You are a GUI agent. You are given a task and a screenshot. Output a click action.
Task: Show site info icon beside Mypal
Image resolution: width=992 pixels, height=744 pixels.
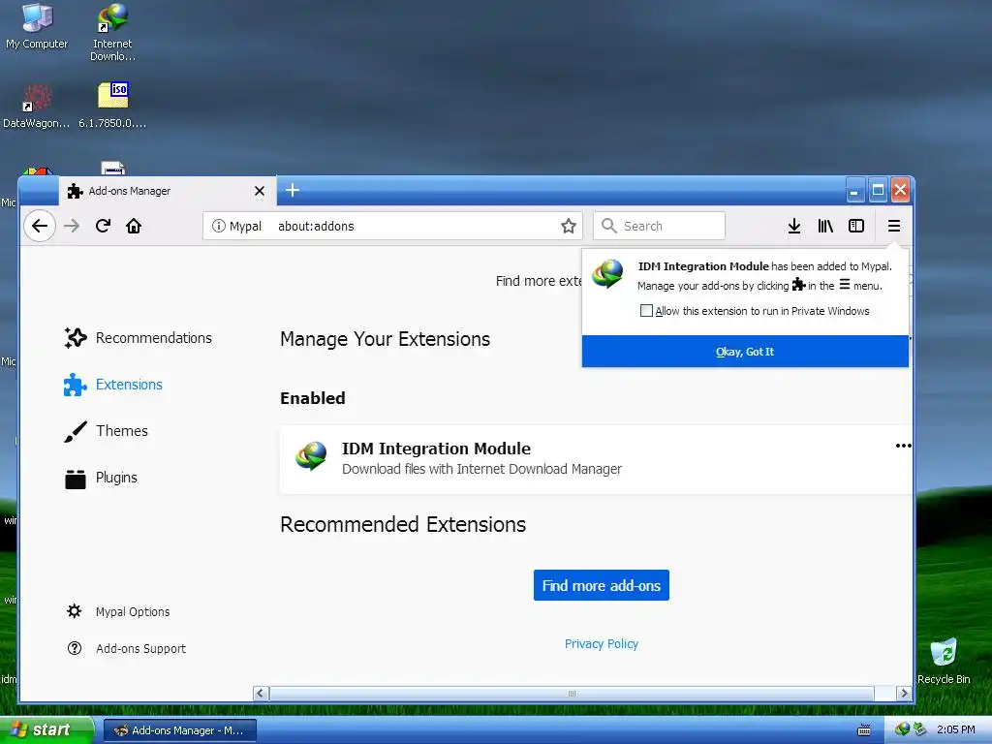218,226
